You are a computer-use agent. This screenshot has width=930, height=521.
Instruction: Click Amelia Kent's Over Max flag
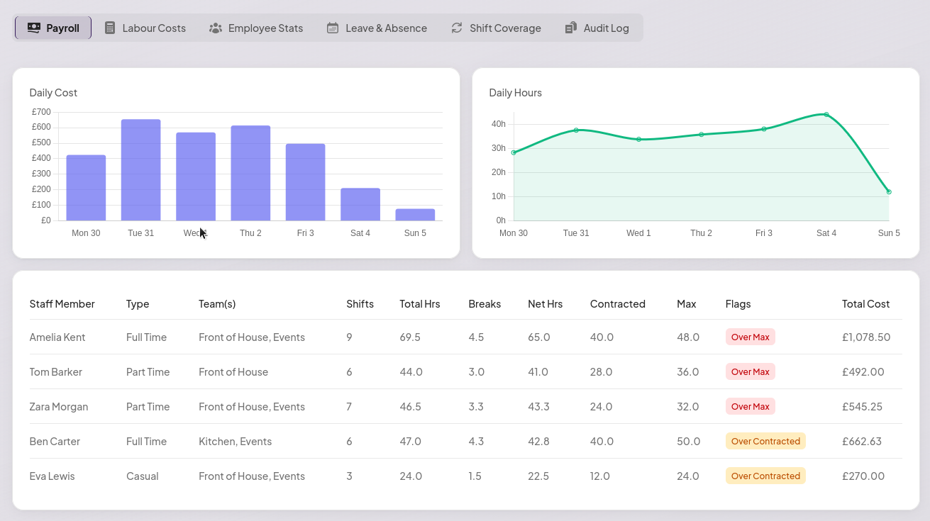tap(751, 337)
